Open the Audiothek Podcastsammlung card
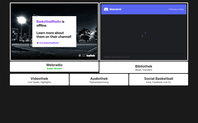This screenshot has width=198, height=123. coord(99,80)
